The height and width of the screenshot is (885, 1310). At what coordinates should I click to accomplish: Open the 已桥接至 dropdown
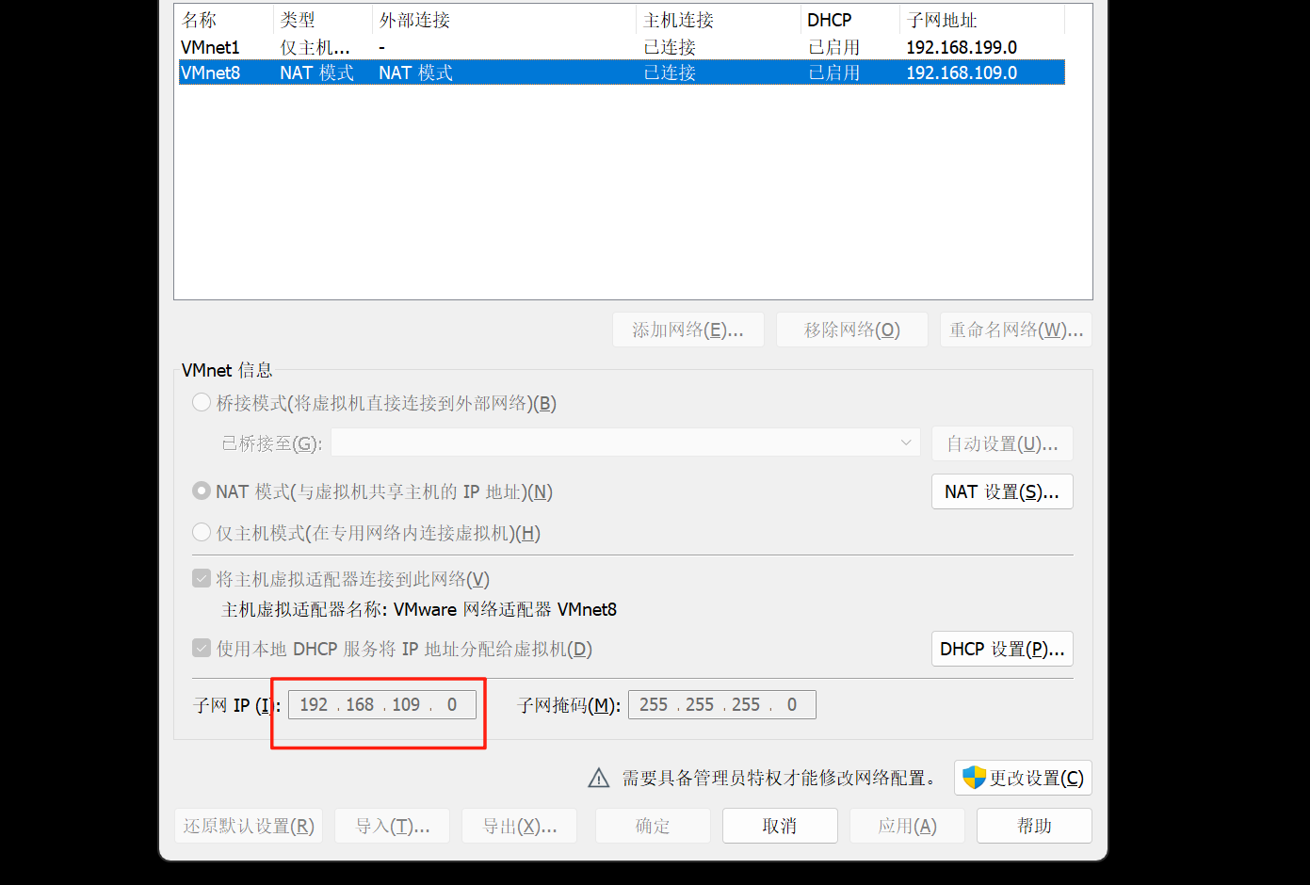click(x=625, y=443)
